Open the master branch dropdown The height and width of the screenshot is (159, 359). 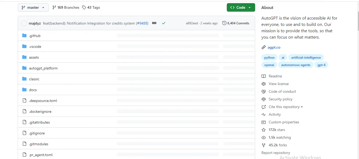tap(33, 7)
